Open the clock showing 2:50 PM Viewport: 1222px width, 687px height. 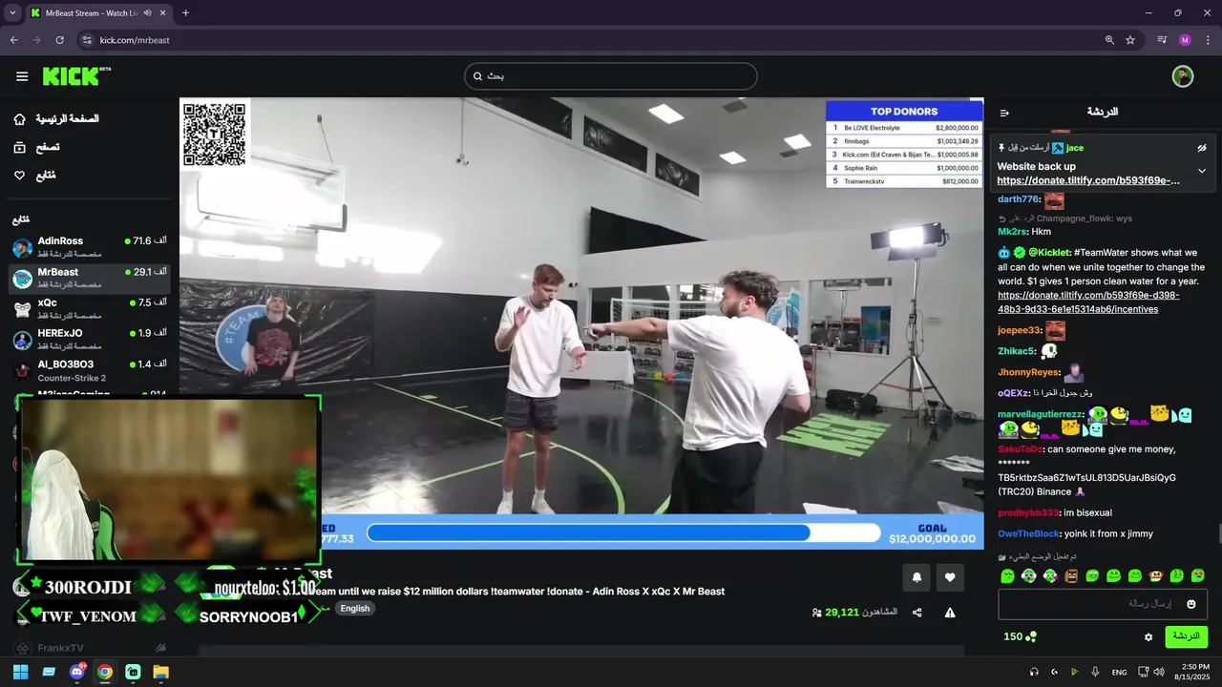[x=1195, y=672]
